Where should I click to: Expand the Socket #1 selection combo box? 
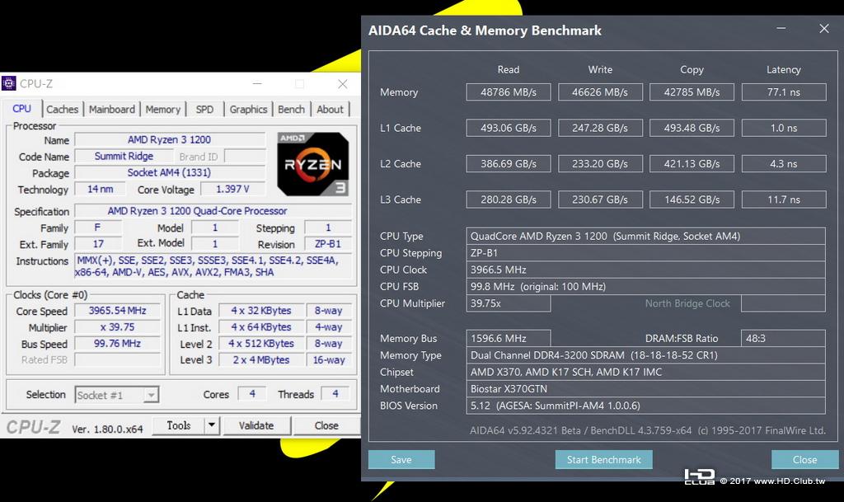pos(117,395)
